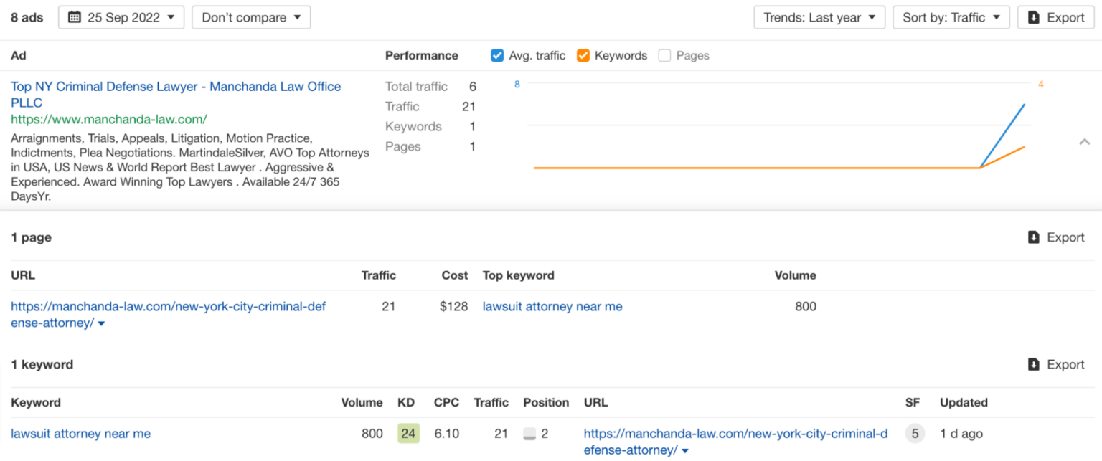Sort by the KD column header
This screenshot has height=461, width=1102.
coord(406,402)
